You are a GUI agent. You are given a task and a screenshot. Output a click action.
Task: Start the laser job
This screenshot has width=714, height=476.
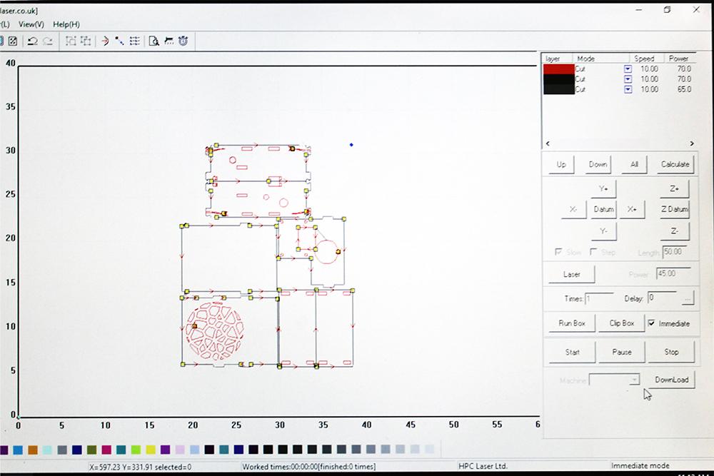(572, 353)
